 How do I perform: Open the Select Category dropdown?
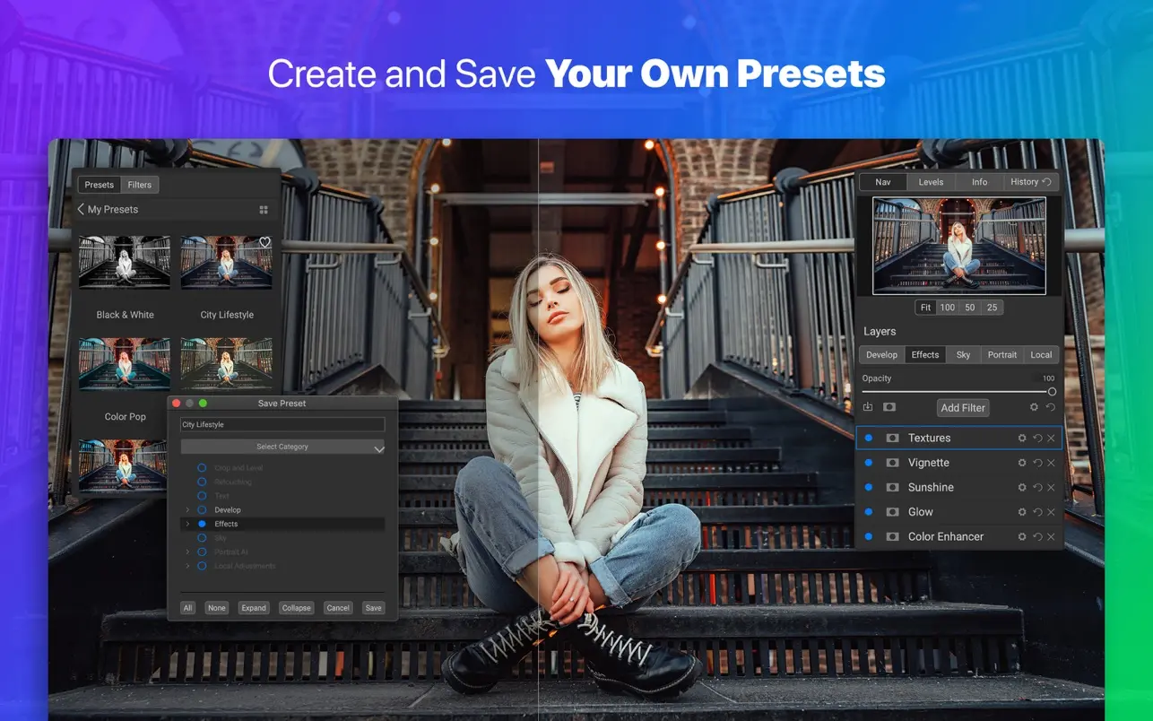[282, 447]
